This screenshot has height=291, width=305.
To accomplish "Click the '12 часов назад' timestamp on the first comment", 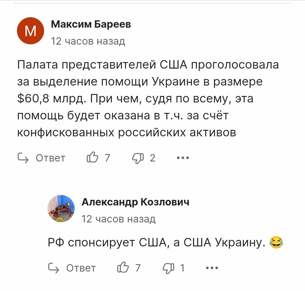I will coord(88,41).
